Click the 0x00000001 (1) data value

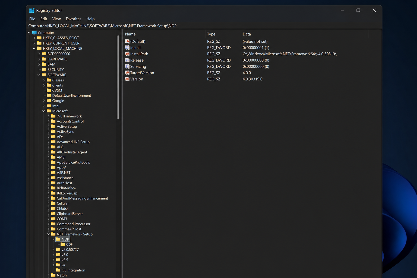pyautogui.click(x=256, y=48)
